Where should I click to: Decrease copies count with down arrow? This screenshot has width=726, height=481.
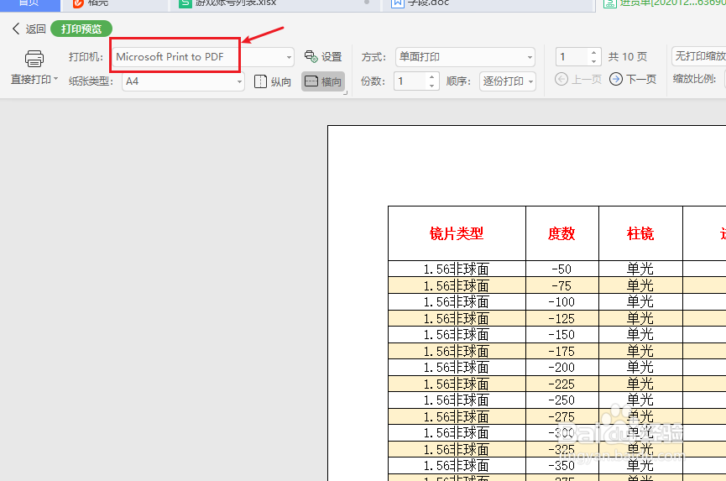[431, 86]
